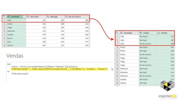Click Ana cell in left table
Screen dimensions: 178x100
click(16, 42)
